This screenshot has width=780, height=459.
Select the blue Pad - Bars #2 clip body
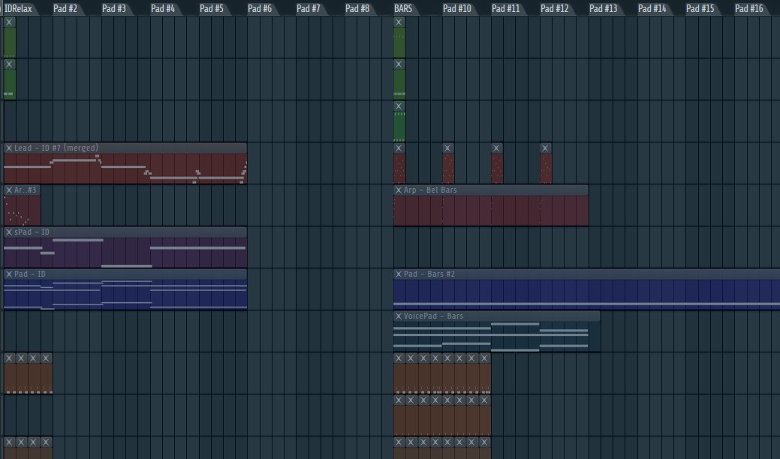point(586,294)
